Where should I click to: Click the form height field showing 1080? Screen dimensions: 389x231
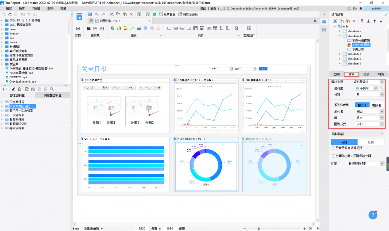[x=170, y=228]
